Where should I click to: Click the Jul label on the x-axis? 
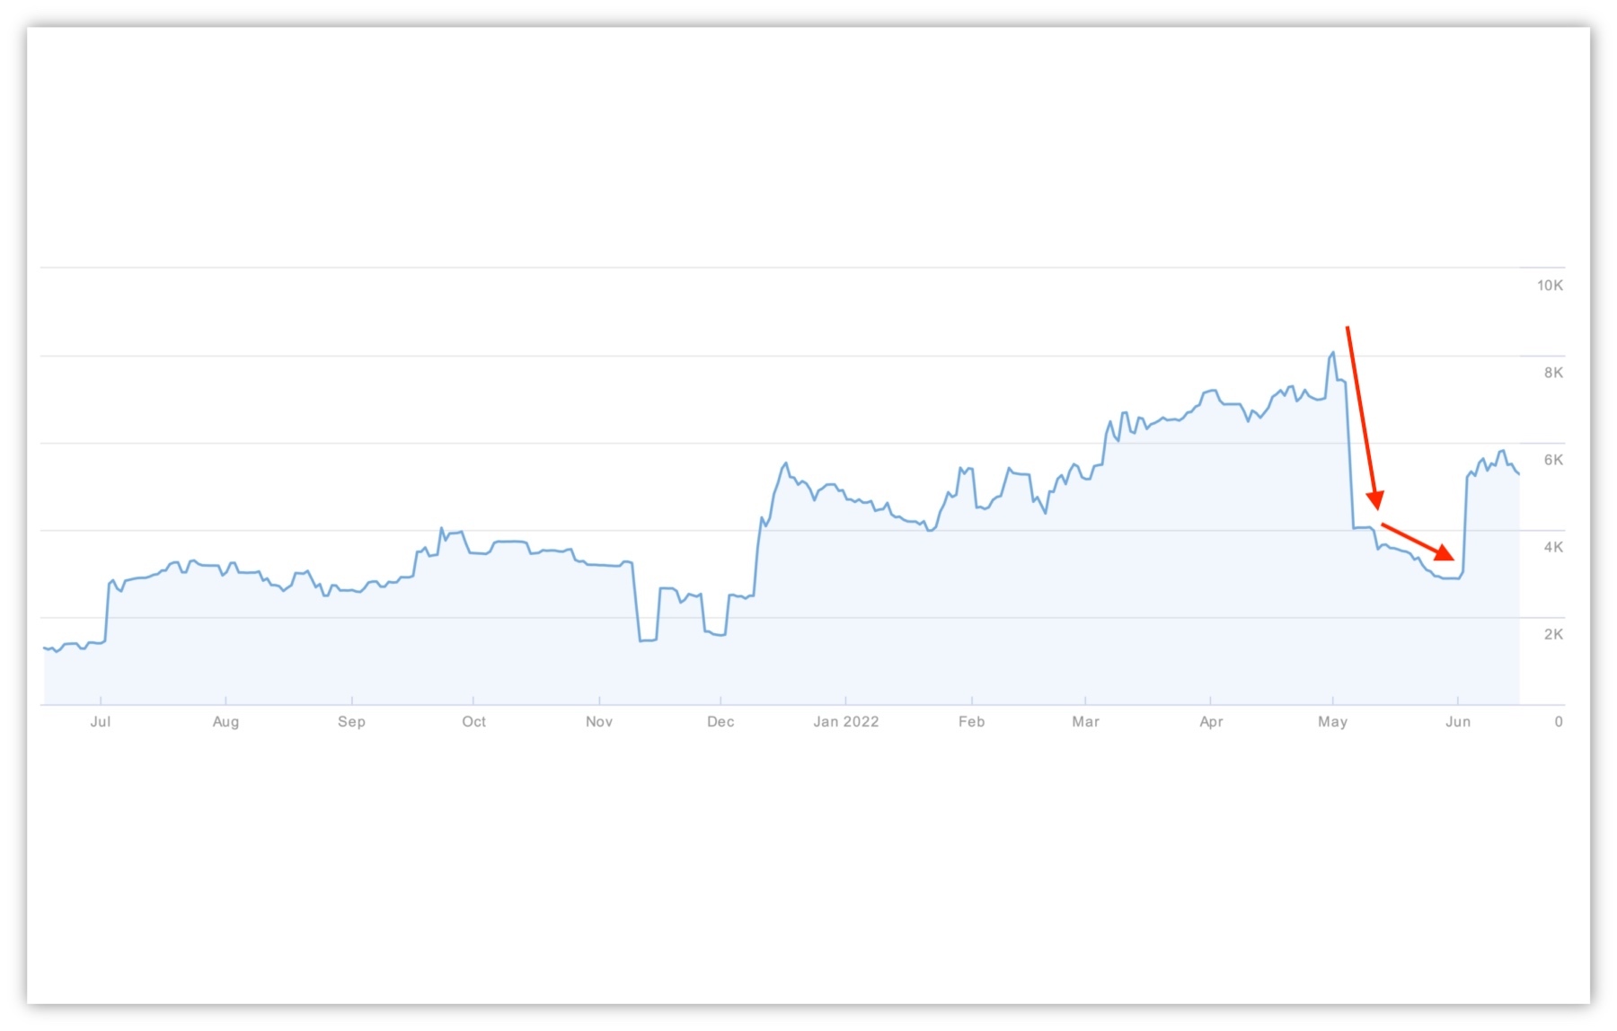(x=101, y=722)
